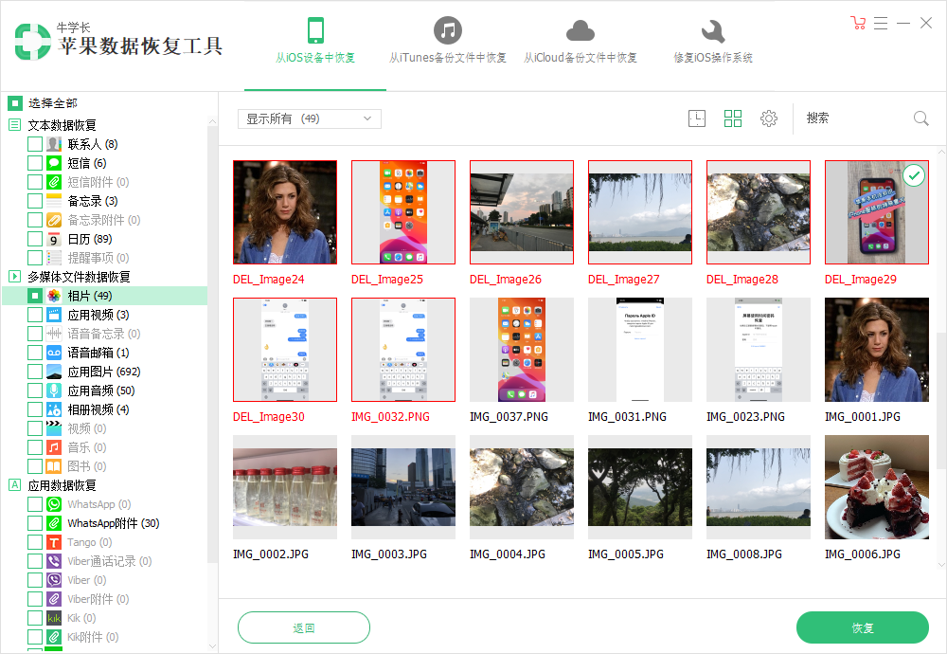Check the 应用视频 (3) checkbox
This screenshot has height=654, width=947.
pyautogui.click(x=35, y=315)
